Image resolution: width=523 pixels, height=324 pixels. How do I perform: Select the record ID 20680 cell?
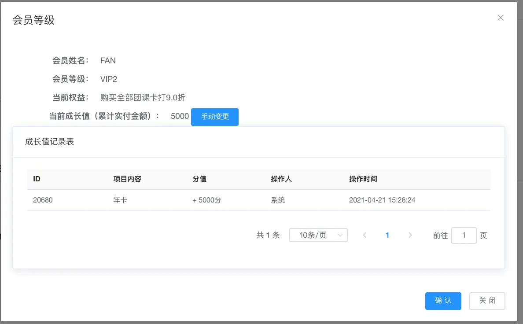point(43,200)
